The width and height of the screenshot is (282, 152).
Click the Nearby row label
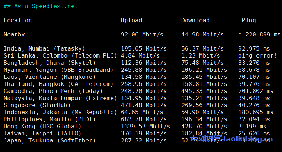tap(14, 35)
